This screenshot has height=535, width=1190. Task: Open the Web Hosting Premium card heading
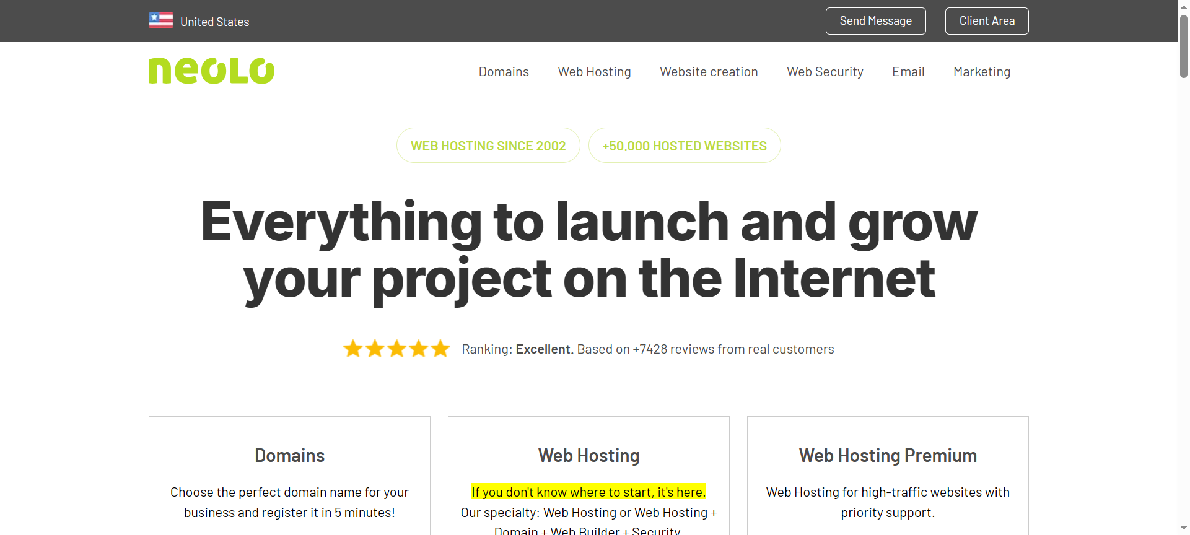(x=887, y=456)
